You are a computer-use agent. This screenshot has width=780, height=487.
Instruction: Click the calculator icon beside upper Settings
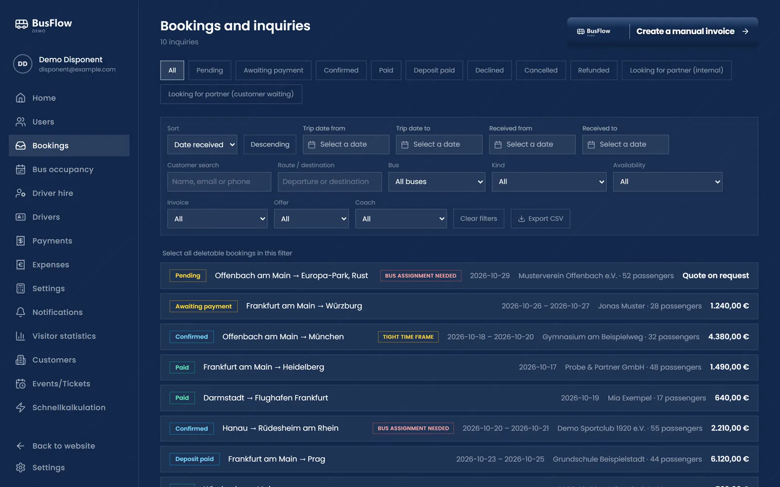20,289
